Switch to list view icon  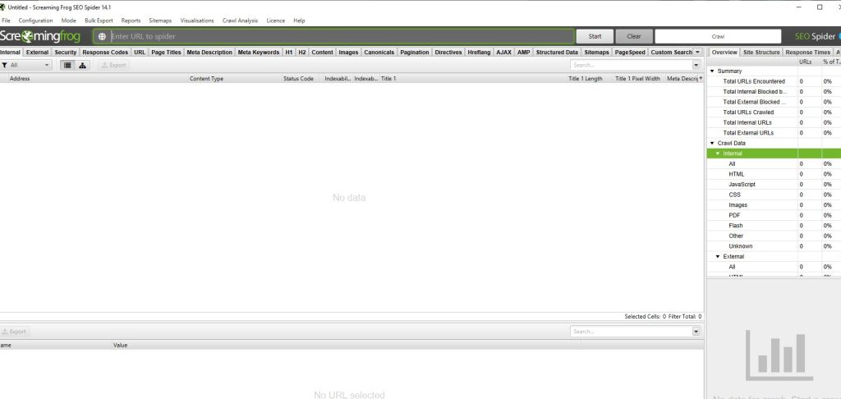click(x=67, y=65)
